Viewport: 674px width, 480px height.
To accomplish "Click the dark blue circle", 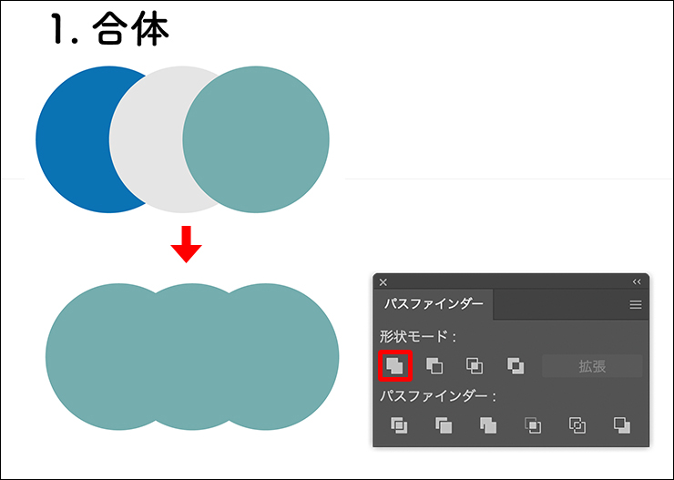I will point(73,139).
